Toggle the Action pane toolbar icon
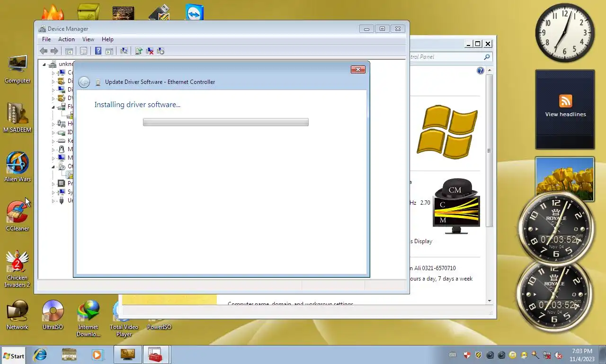The height and width of the screenshot is (364, 606). coord(109,51)
